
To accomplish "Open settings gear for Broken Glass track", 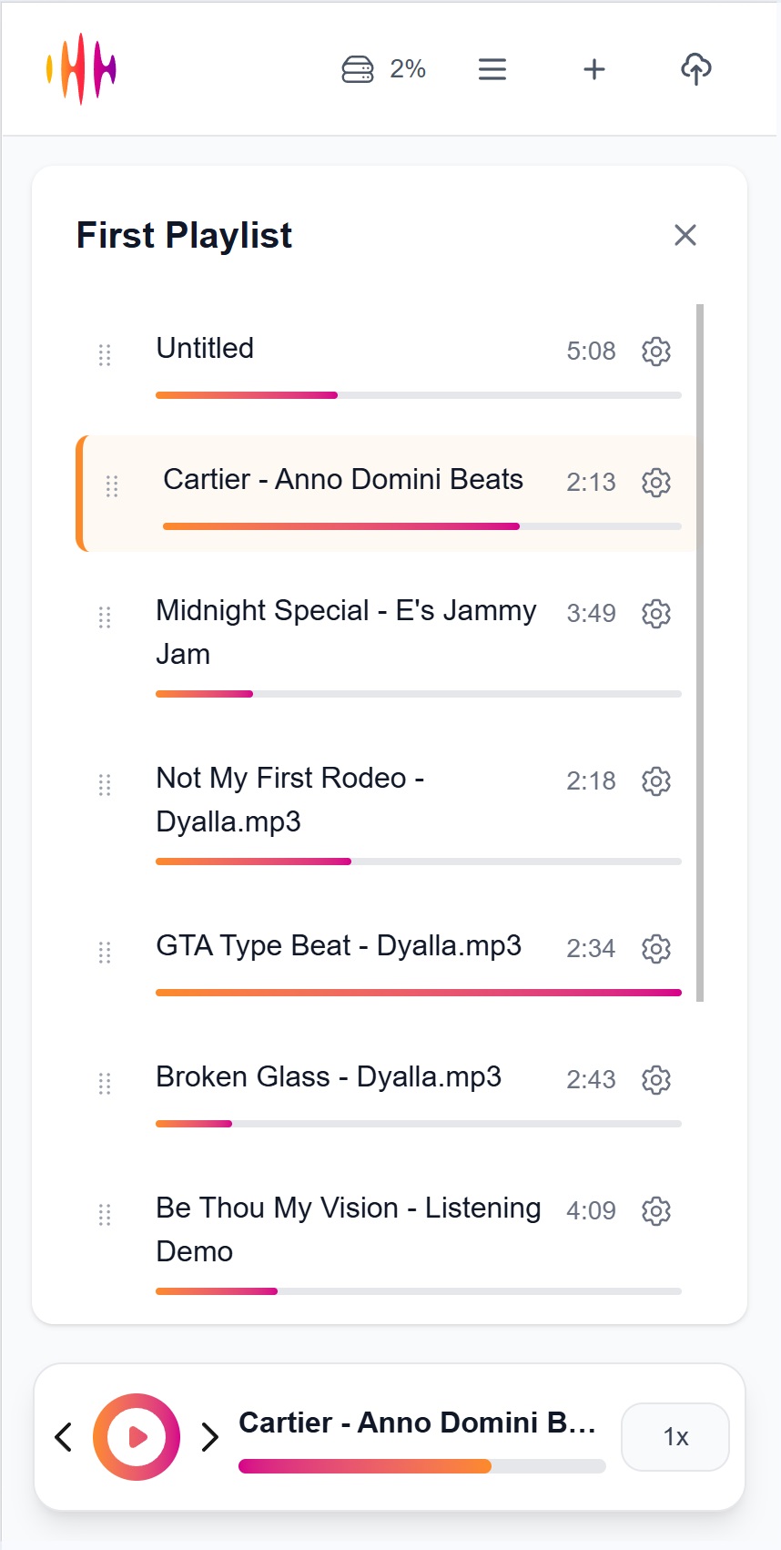I will point(656,1079).
